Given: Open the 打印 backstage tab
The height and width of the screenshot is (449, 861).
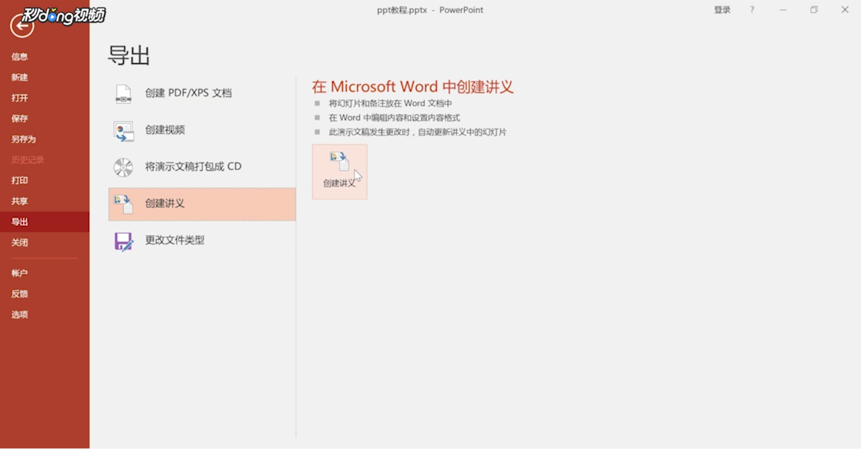Looking at the screenshot, I should tap(20, 180).
